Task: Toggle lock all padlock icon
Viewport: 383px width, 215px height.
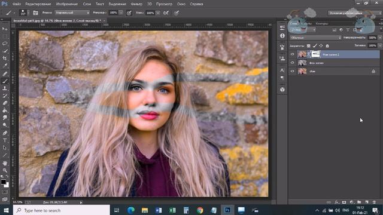Action: click(327, 45)
